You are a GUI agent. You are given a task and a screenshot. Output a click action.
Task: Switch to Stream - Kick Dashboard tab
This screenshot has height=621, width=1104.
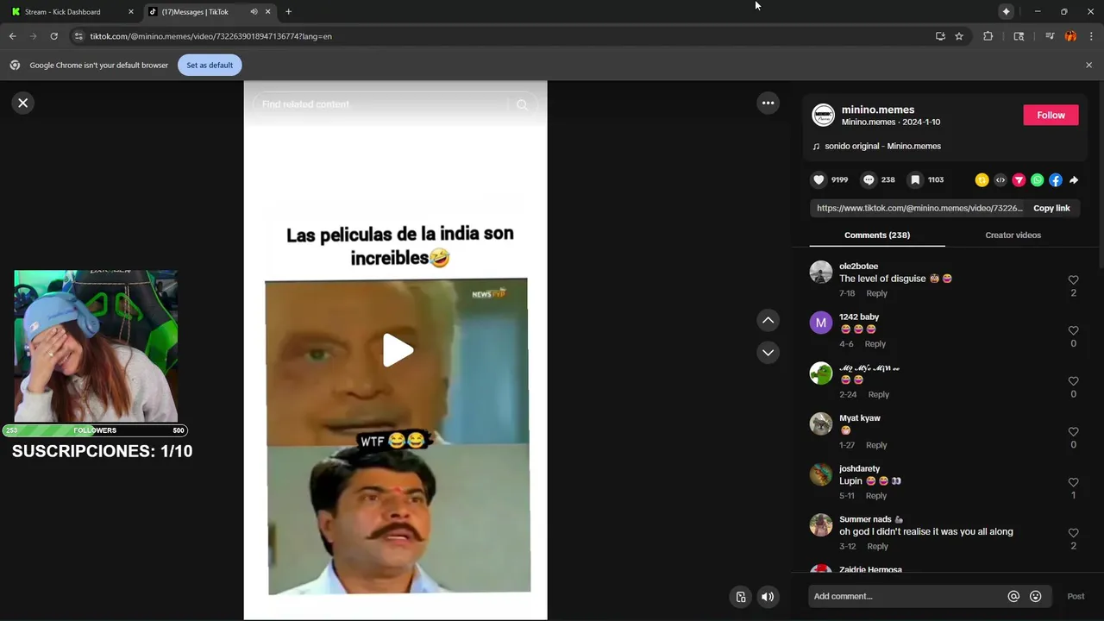[x=72, y=12]
